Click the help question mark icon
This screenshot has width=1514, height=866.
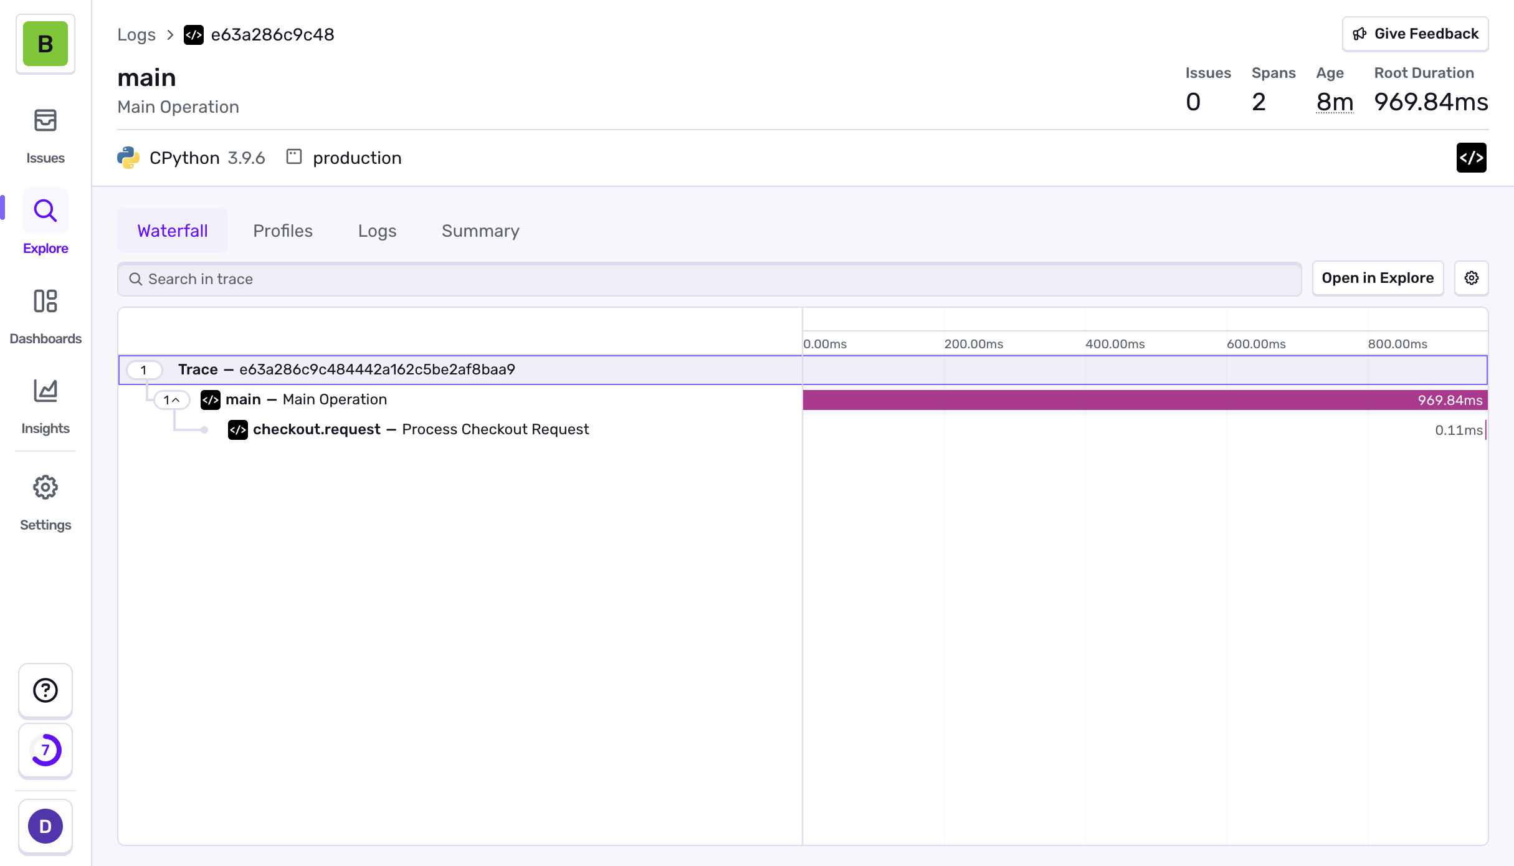(x=45, y=690)
